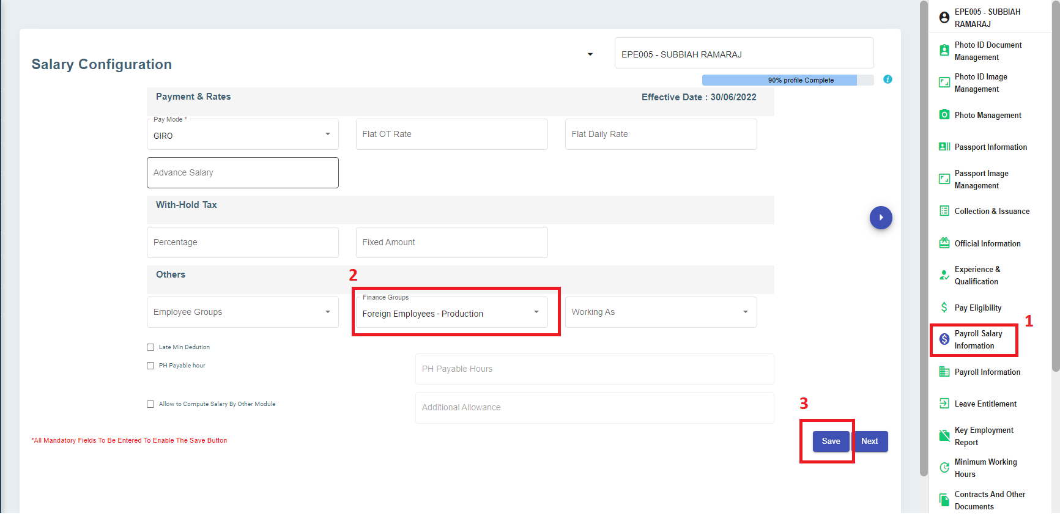Expand the Finance Groups dropdown
The image size is (1060, 524).
pos(451,313)
